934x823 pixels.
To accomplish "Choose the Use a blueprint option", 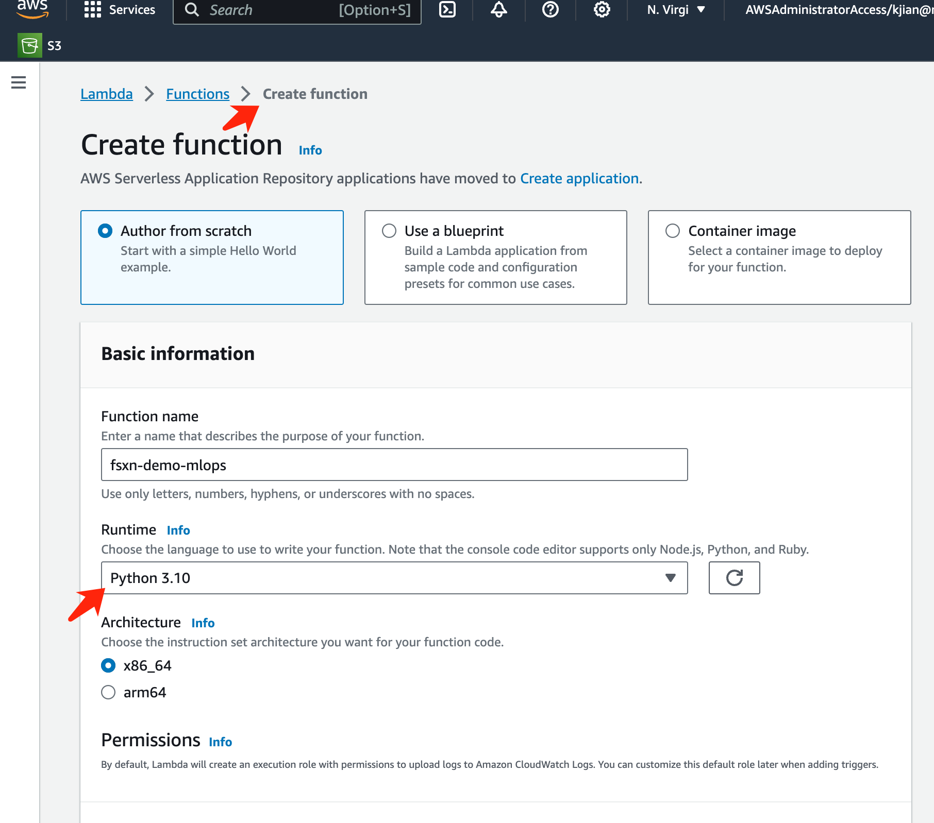I will click(x=389, y=231).
